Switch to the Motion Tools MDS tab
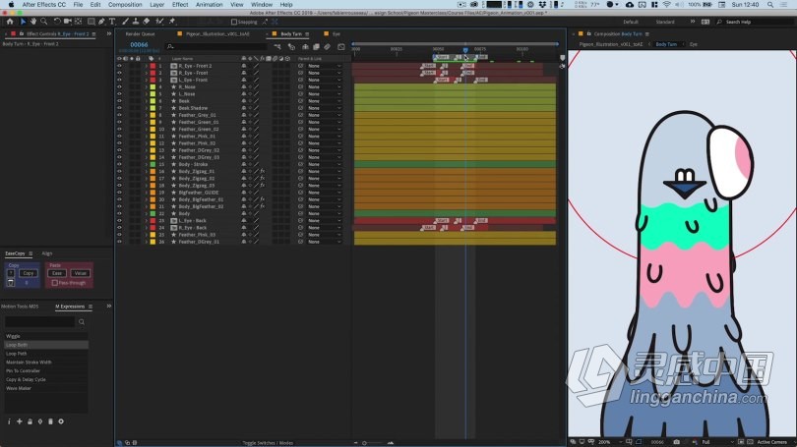 20,307
